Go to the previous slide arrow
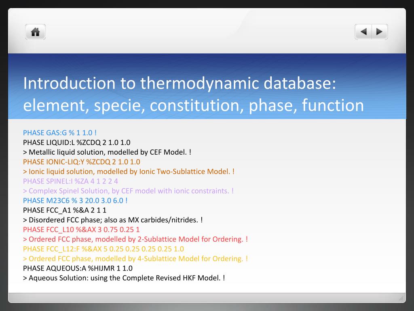The height and width of the screenshot is (311, 414). (363, 32)
